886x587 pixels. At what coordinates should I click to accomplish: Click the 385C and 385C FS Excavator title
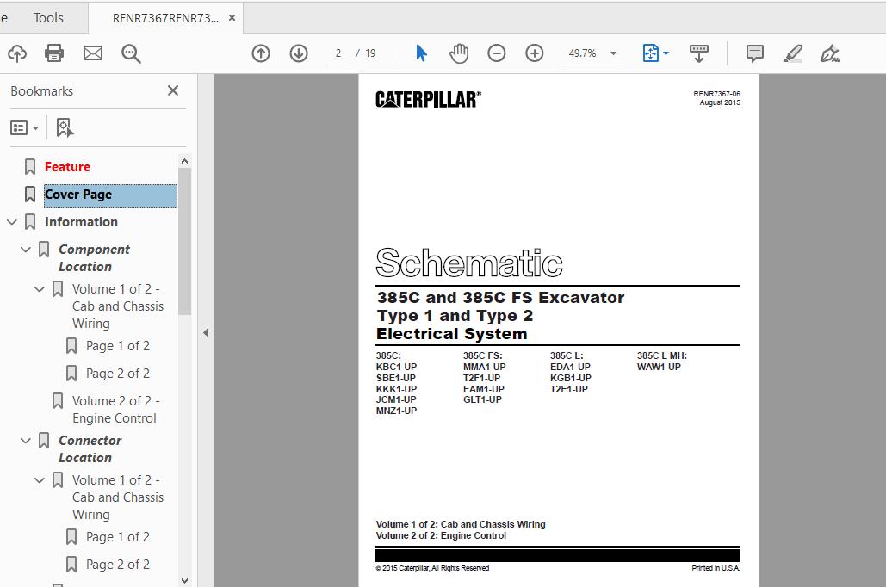pyautogui.click(x=500, y=297)
